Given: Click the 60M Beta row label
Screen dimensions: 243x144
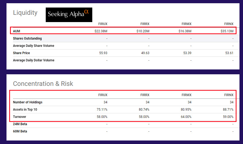Looking at the screenshot, I should point(20,131).
